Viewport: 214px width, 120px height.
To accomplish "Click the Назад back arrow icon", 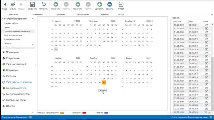I will pos(5,4).
